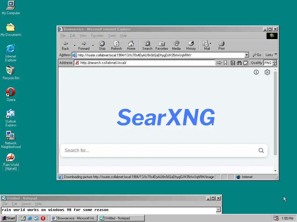Click the Forward arrow toolbar button
The image size is (297, 222).
[x=84, y=46]
